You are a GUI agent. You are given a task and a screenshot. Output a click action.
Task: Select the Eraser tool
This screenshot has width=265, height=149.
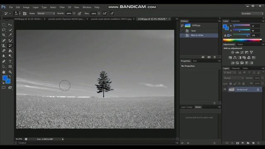click(4, 50)
